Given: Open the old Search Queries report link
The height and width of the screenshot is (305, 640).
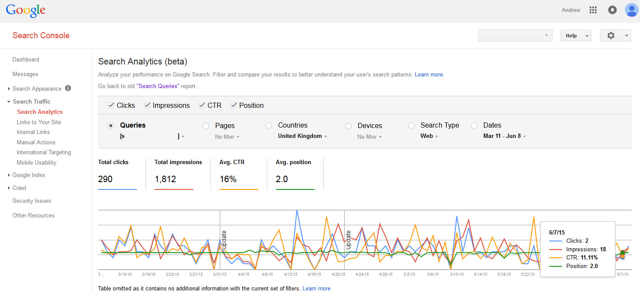Looking at the screenshot, I should pos(158,86).
